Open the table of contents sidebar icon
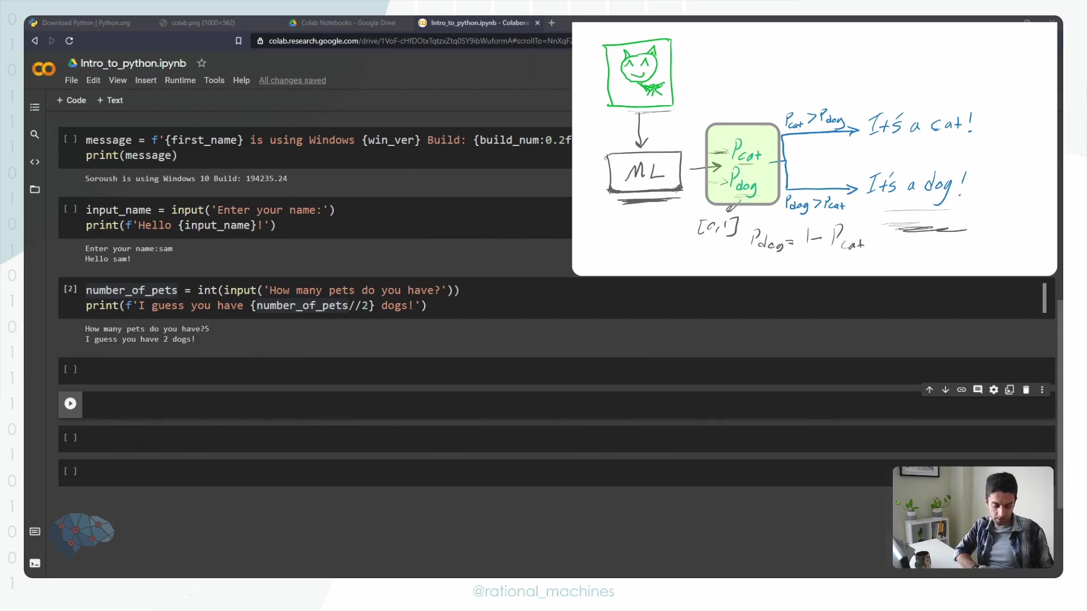 coord(35,107)
